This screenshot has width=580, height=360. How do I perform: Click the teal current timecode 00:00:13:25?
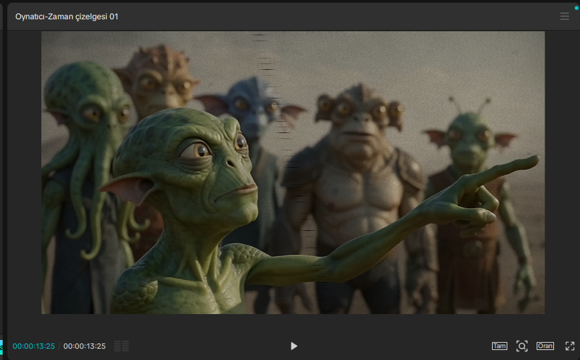coord(33,346)
